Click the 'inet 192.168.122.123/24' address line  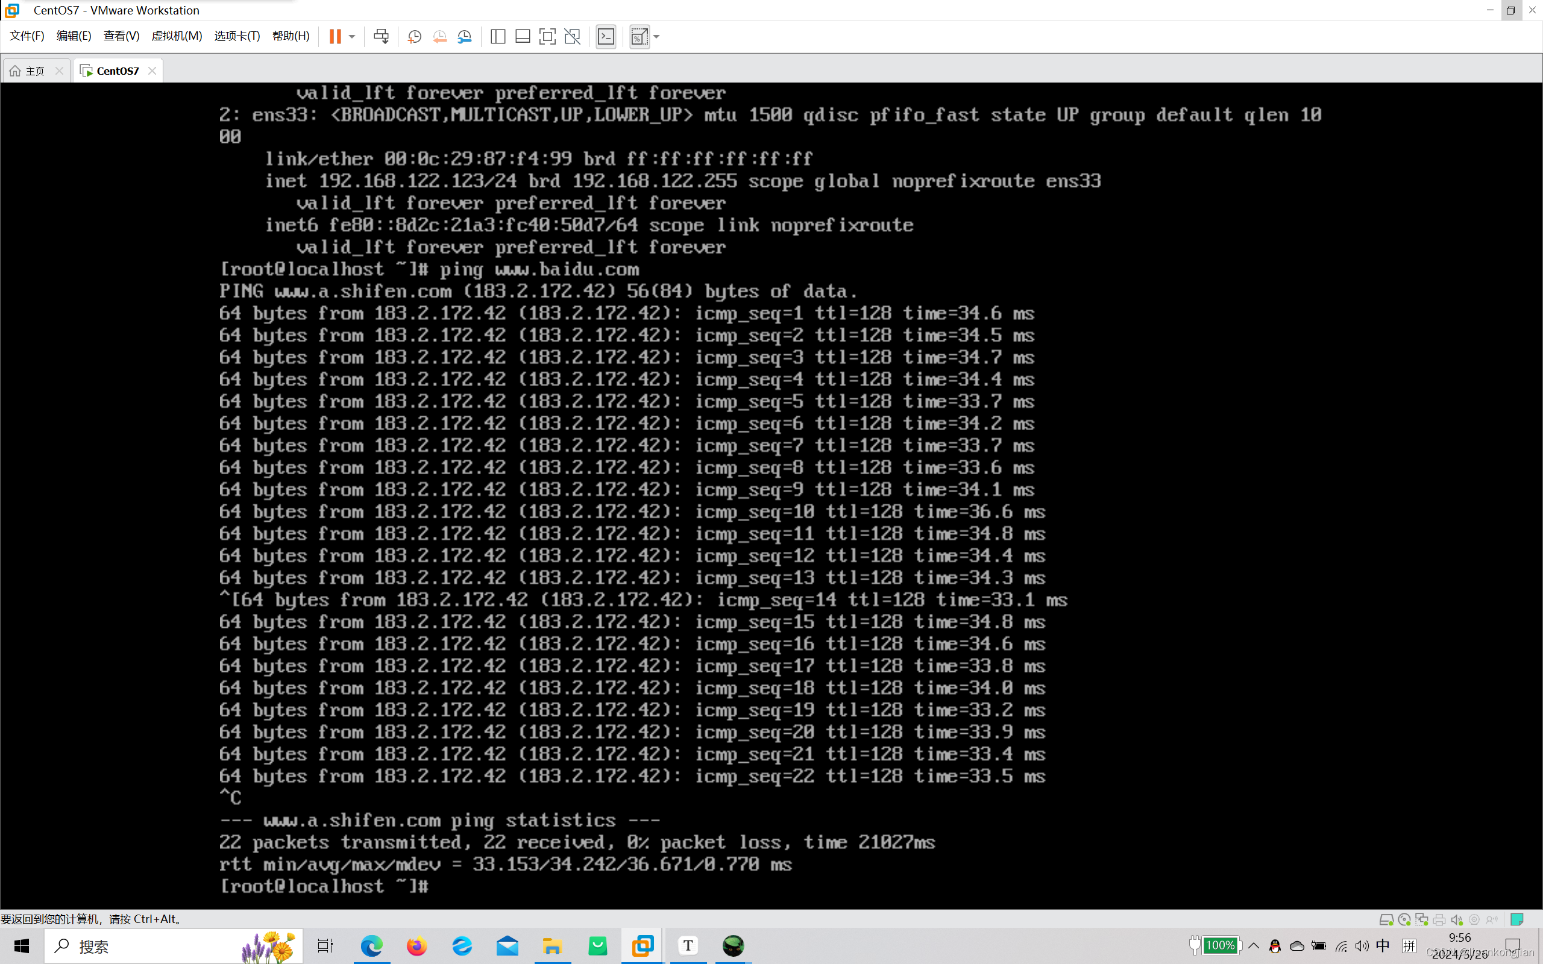point(683,181)
